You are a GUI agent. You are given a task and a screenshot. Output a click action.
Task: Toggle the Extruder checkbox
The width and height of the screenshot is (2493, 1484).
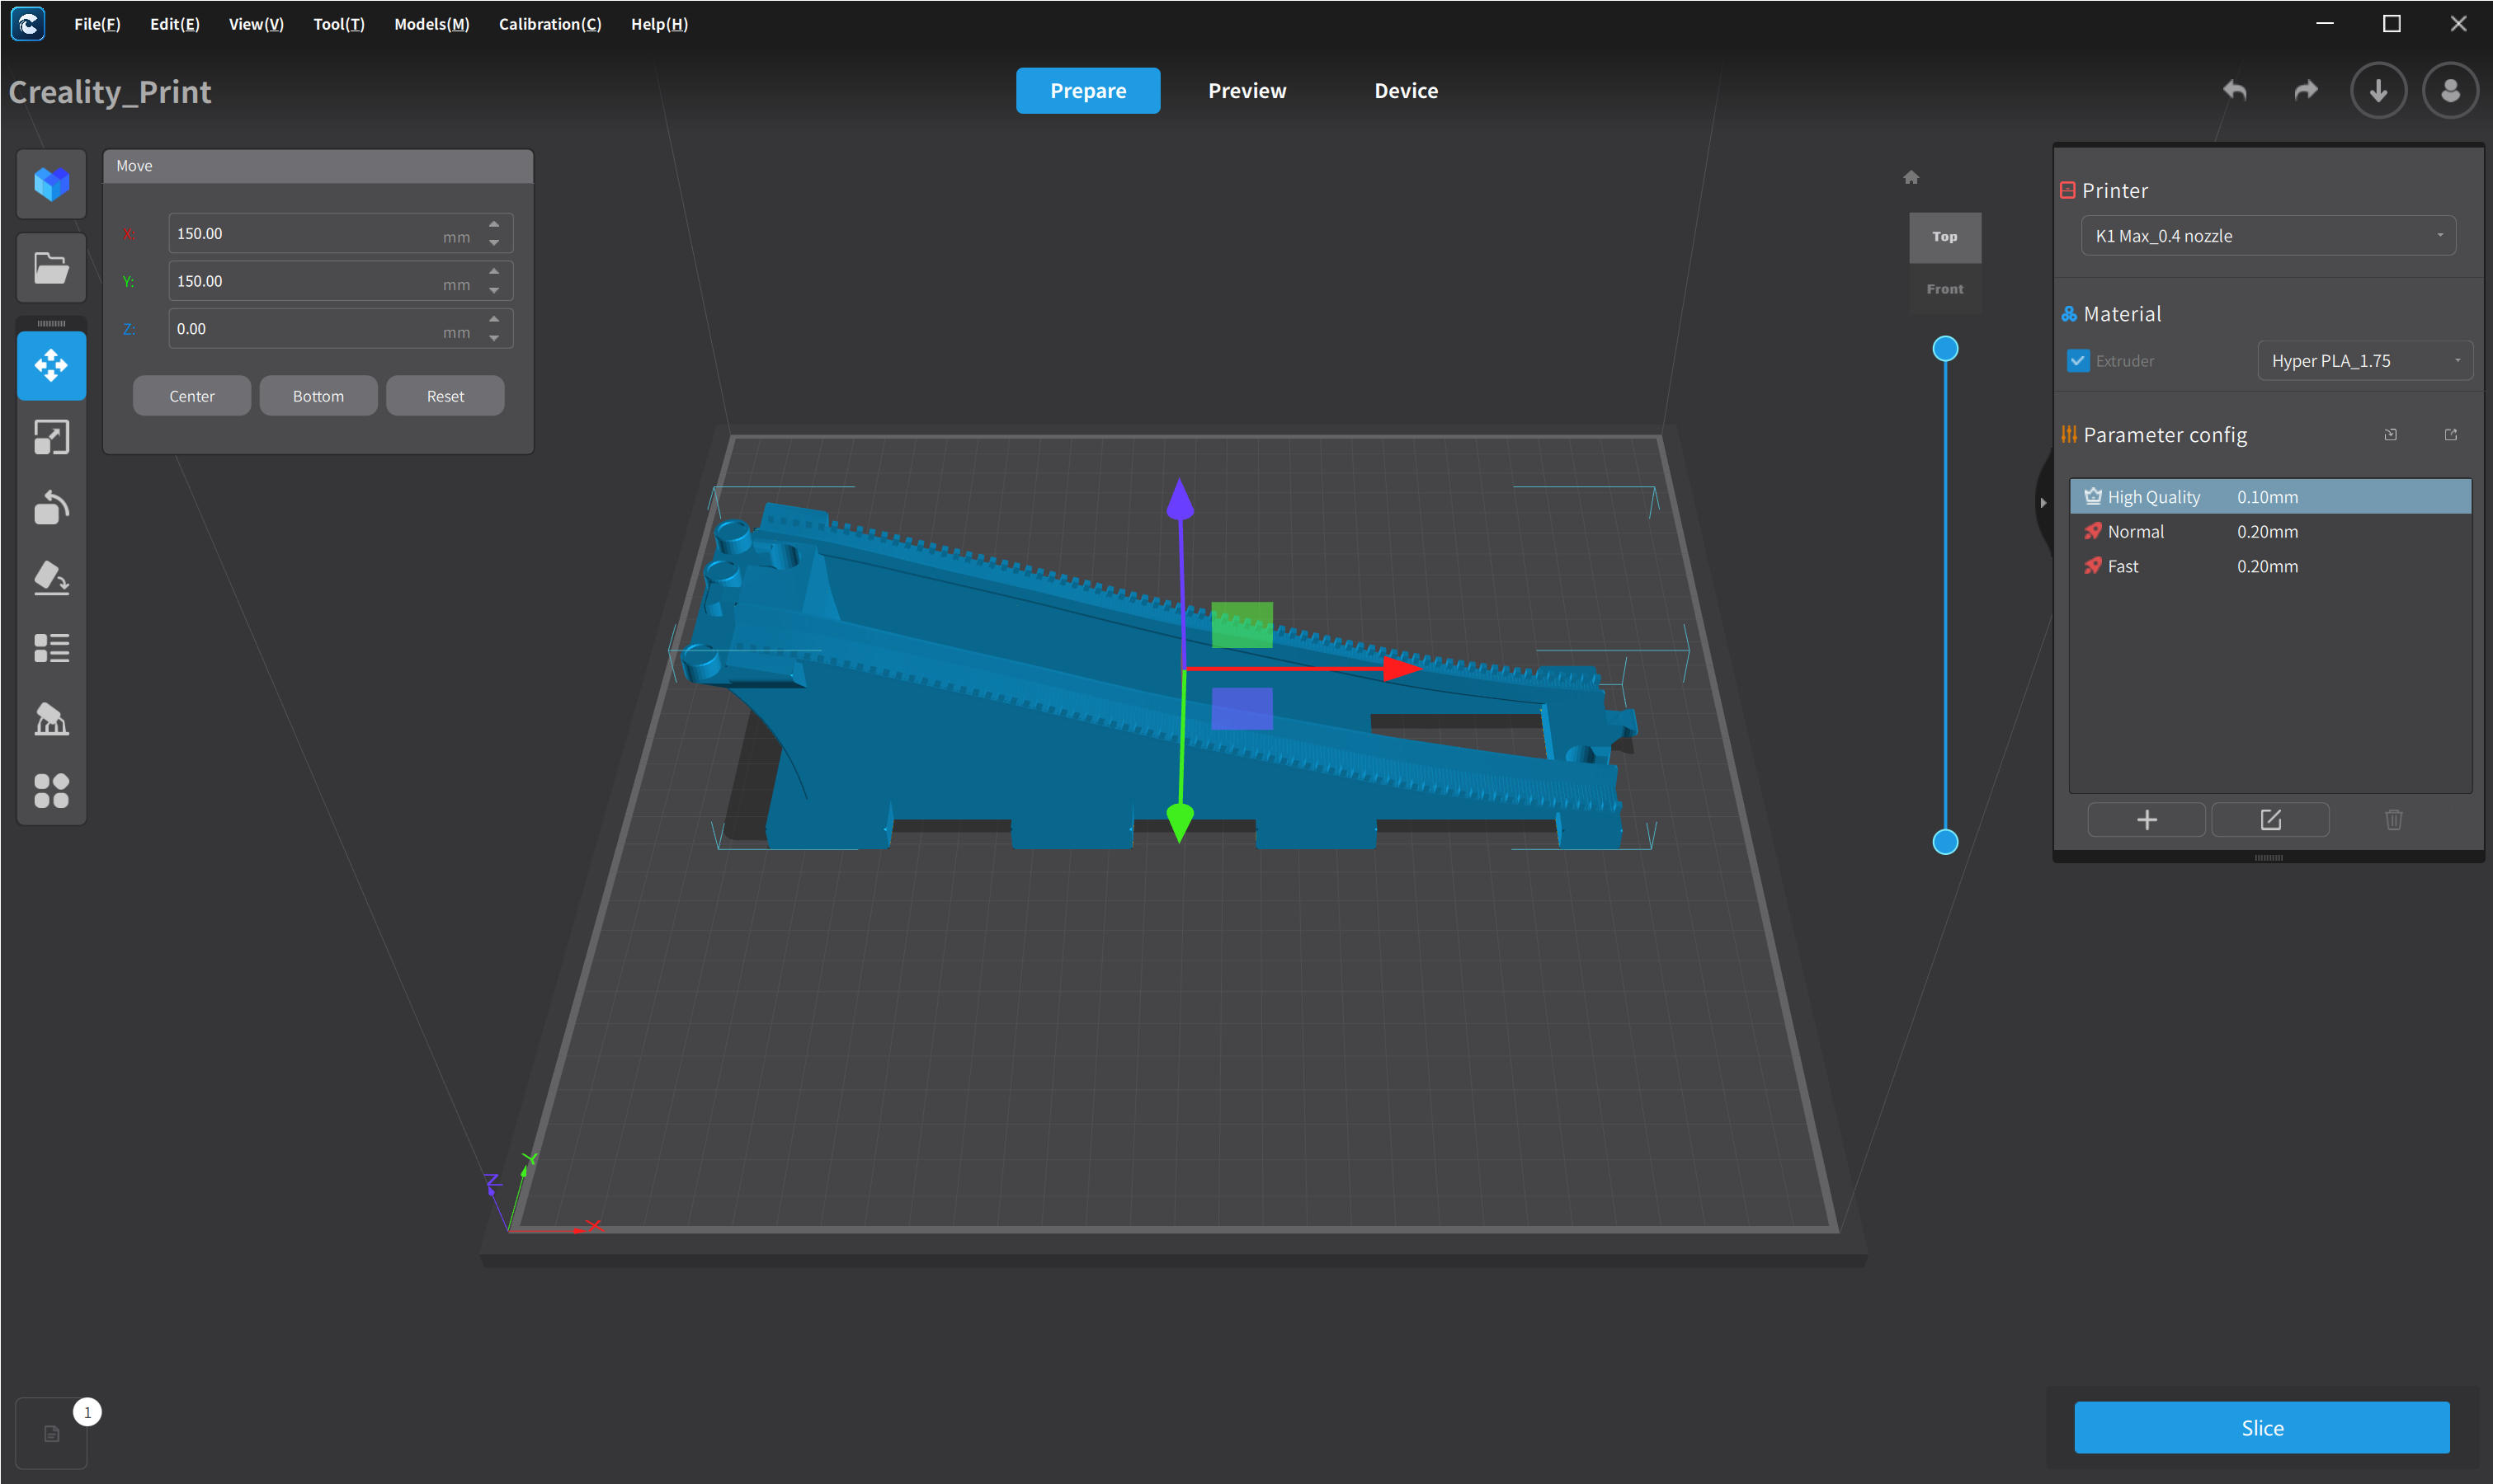[x=2078, y=361]
